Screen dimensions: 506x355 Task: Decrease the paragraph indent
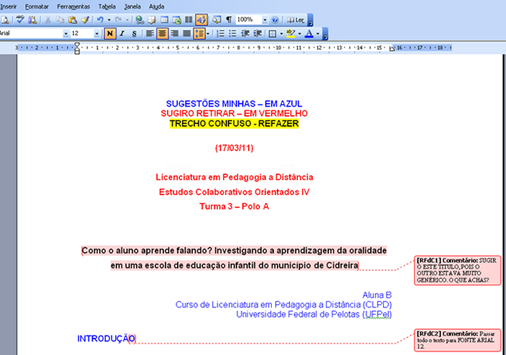tap(246, 34)
